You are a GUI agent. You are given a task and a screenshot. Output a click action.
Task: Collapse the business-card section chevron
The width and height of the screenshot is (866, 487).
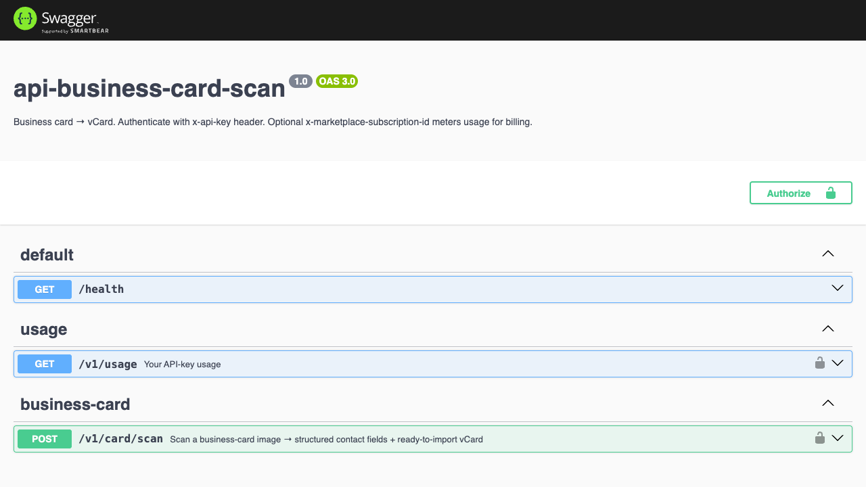click(827, 403)
